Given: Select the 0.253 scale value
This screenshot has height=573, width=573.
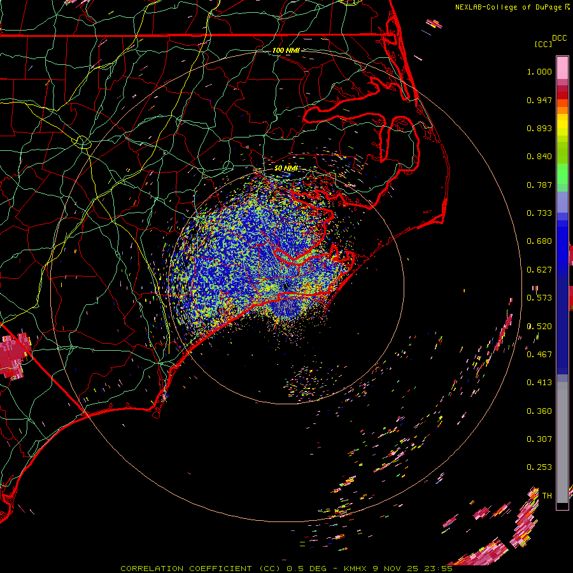Looking at the screenshot, I should point(539,467).
